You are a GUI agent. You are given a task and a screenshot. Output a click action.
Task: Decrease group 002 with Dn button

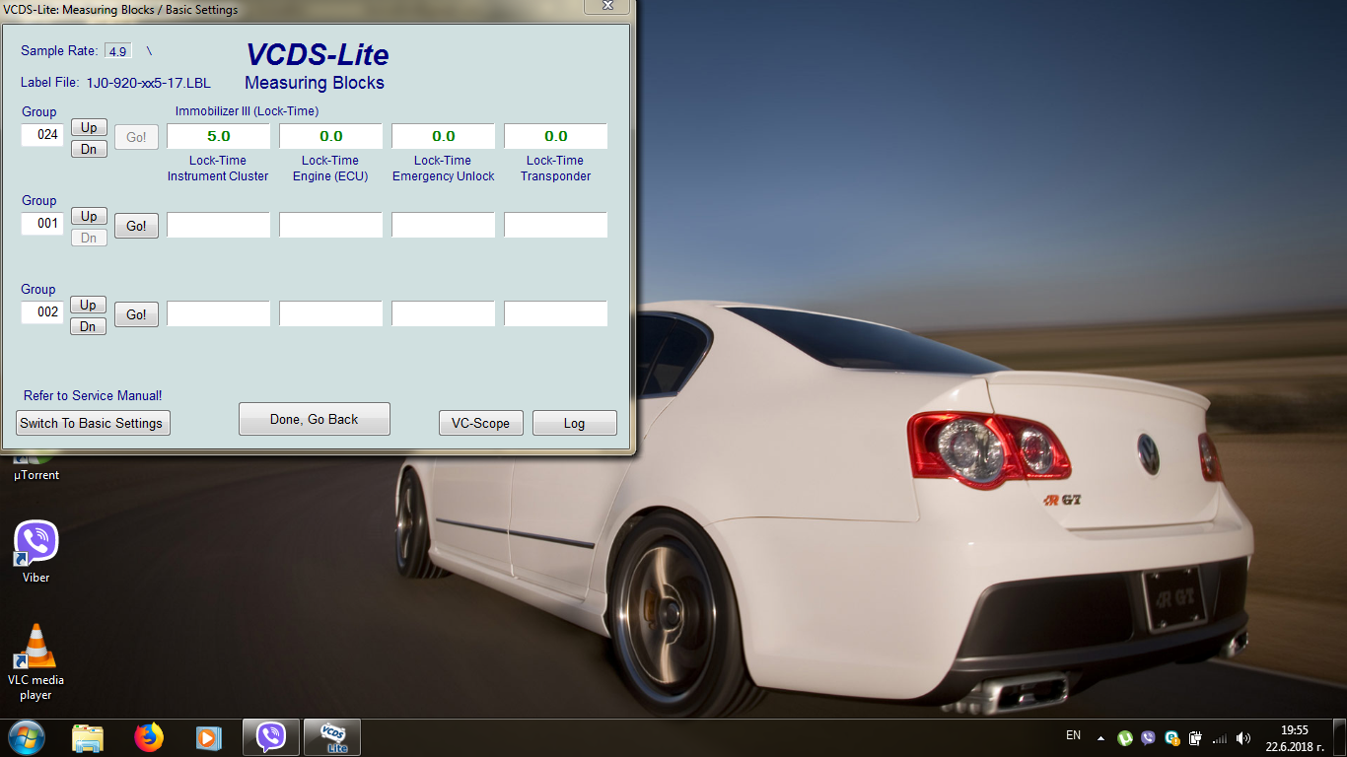coord(89,326)
